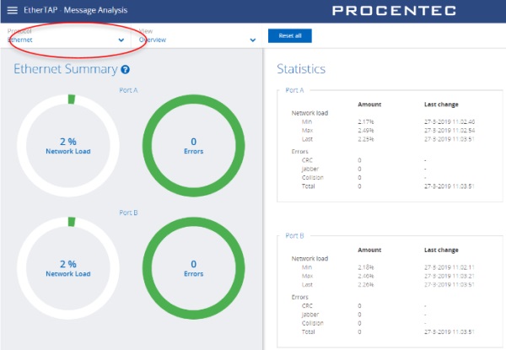
Task: Click the Ethernet Summary heading
Action: coord(66,69)
